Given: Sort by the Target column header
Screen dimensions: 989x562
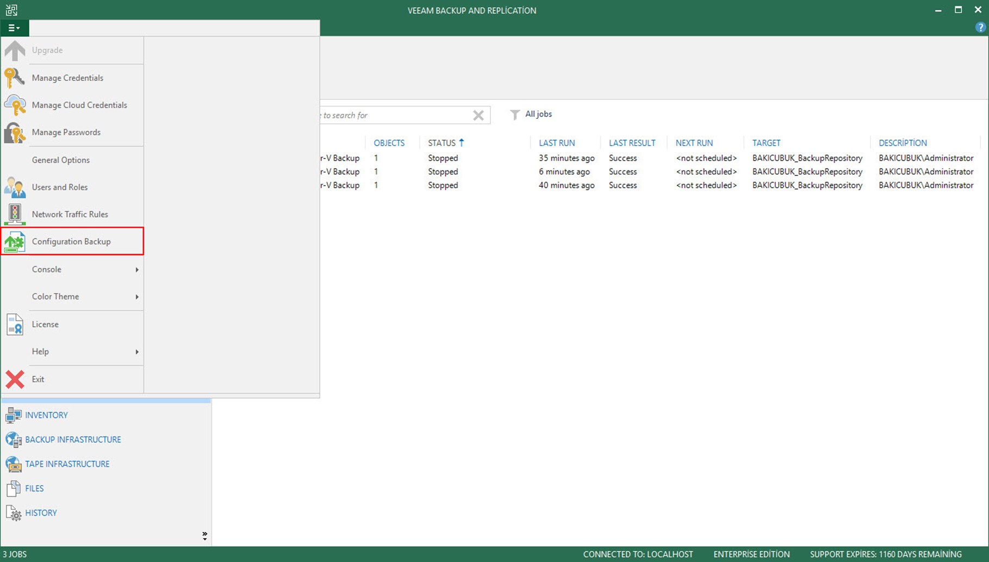Looking at the screenshot, I should (x=766, y=143).
